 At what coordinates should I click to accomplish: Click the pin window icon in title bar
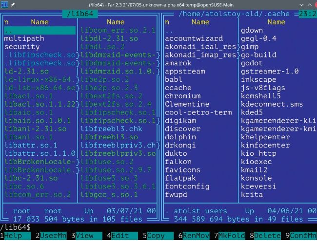click(x=13, y=4)
